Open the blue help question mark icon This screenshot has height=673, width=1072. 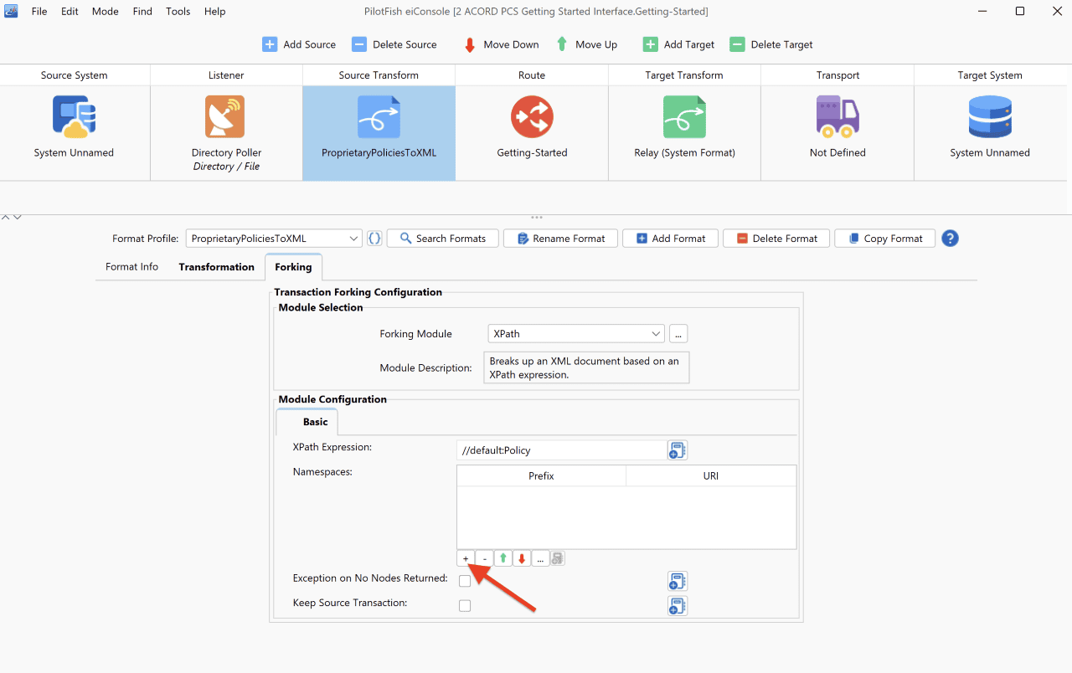click(950, 239)
